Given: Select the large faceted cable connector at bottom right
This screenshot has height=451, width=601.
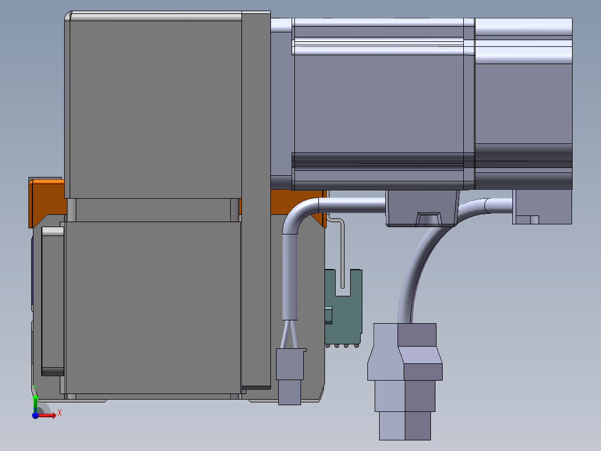Looking at the screenshot, I should (x=405, y=382).
